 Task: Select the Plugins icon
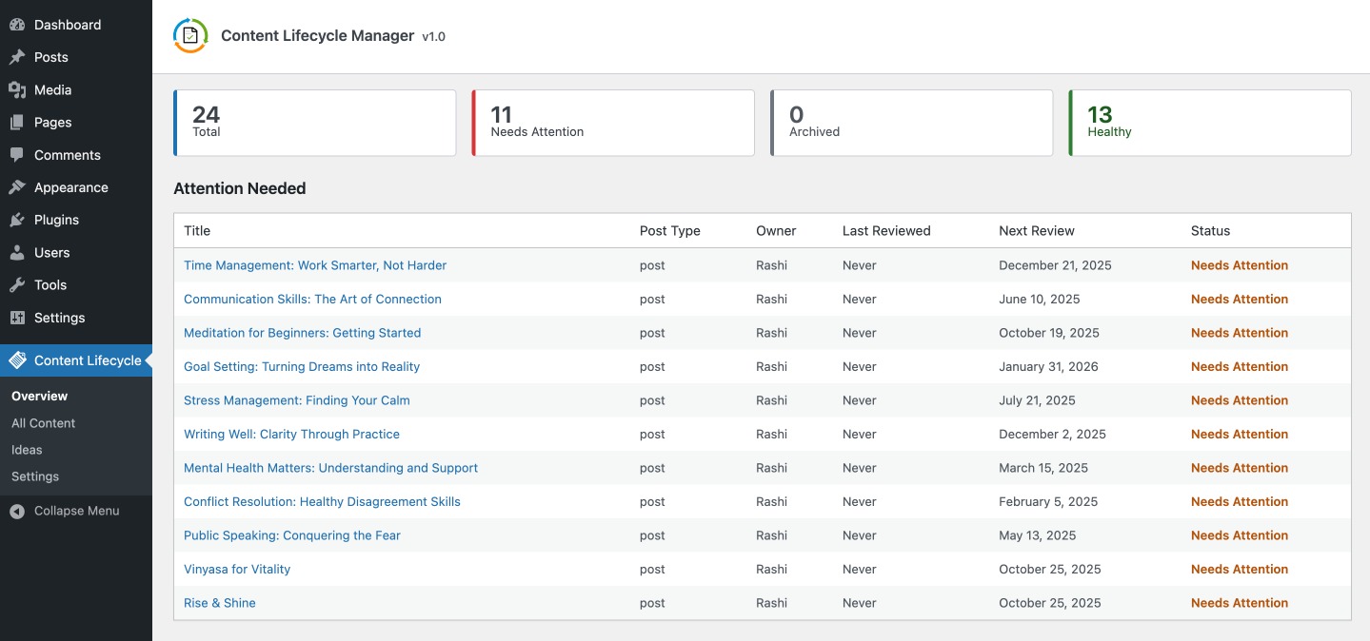(x=18, y=220)
